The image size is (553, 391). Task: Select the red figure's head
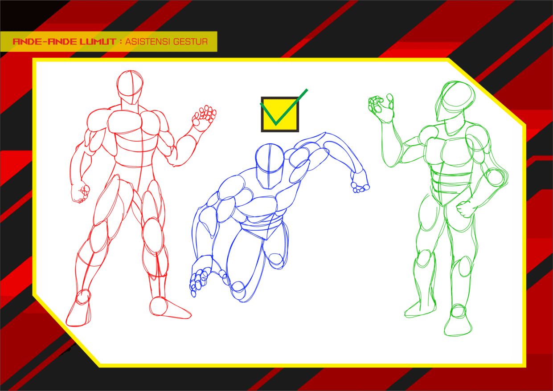[130, 86]
